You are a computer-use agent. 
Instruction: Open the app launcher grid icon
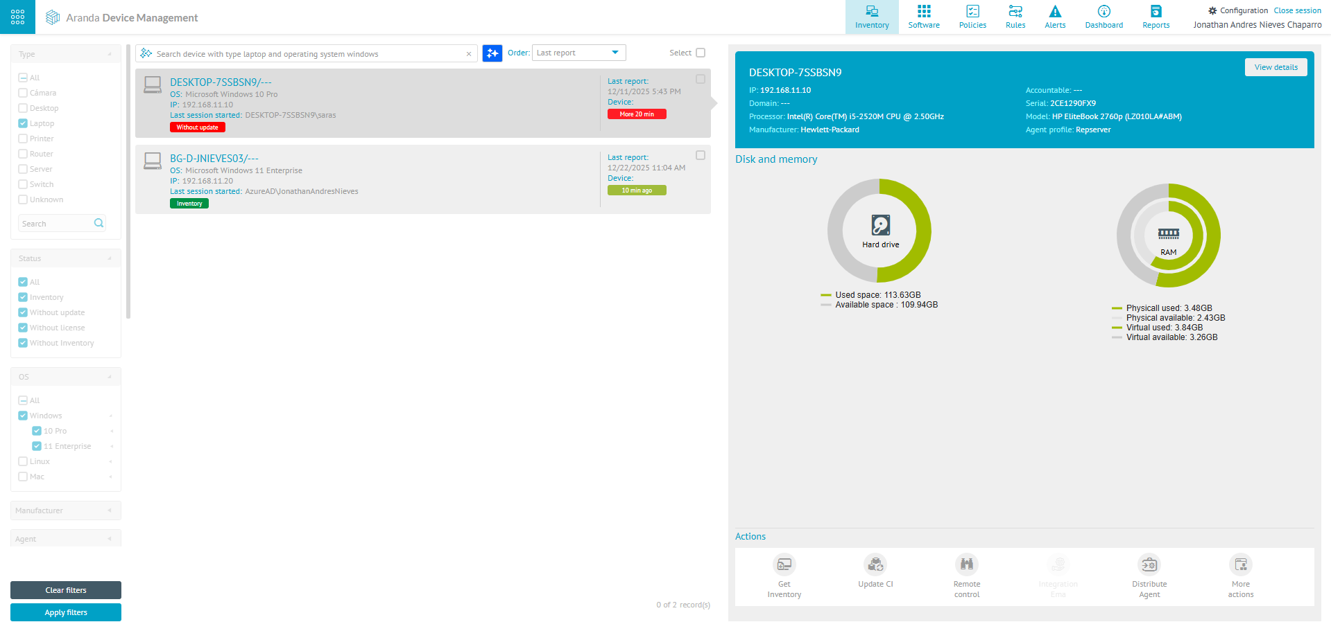pos(17,17)
